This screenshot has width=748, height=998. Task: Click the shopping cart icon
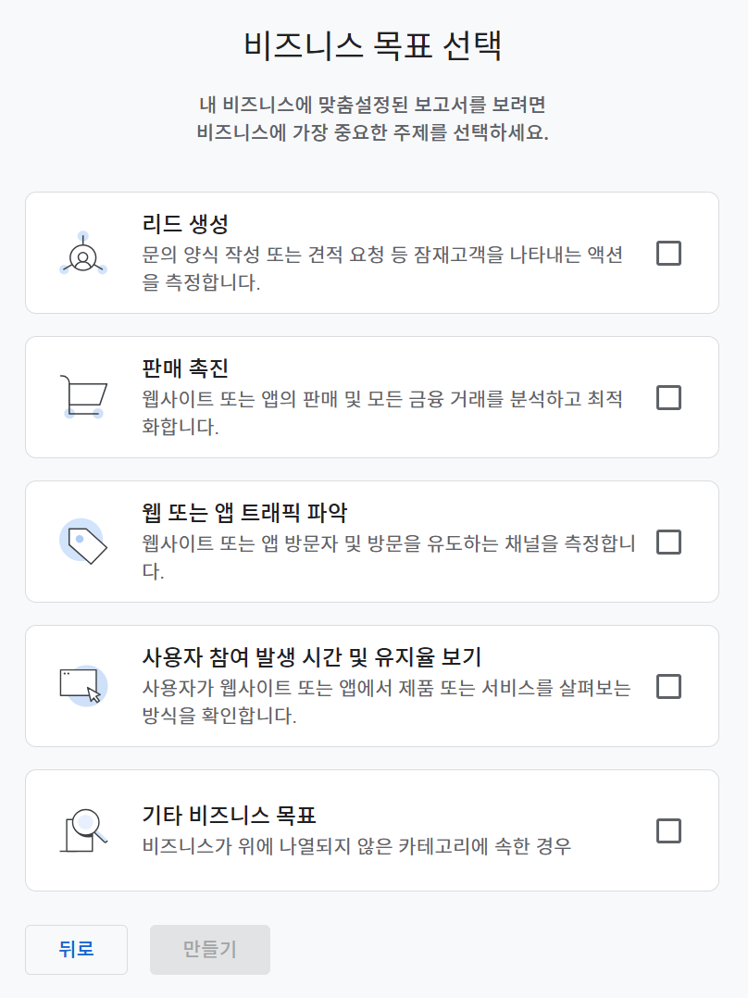[x=83, y=397]
